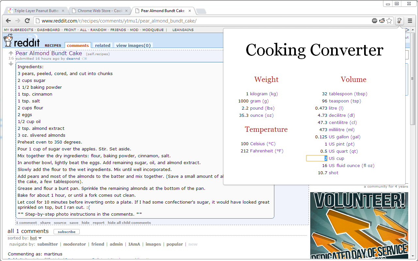Click the kilogram (kg) unit

coord(264,94)
